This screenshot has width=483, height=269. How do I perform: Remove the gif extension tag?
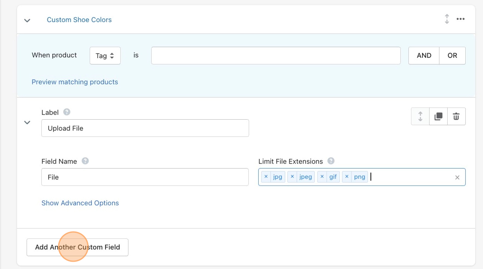322,177
